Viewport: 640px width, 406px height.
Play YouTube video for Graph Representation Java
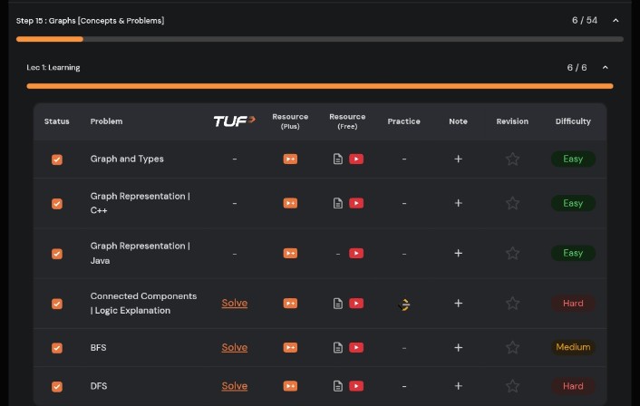356,253
